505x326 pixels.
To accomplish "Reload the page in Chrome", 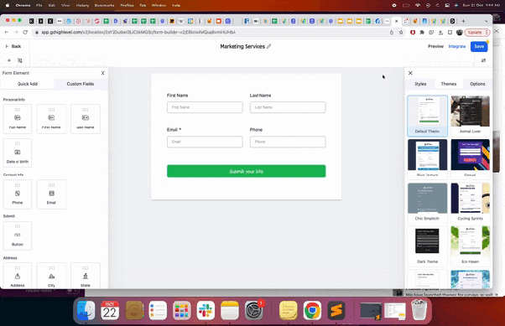I will [25, 32].
